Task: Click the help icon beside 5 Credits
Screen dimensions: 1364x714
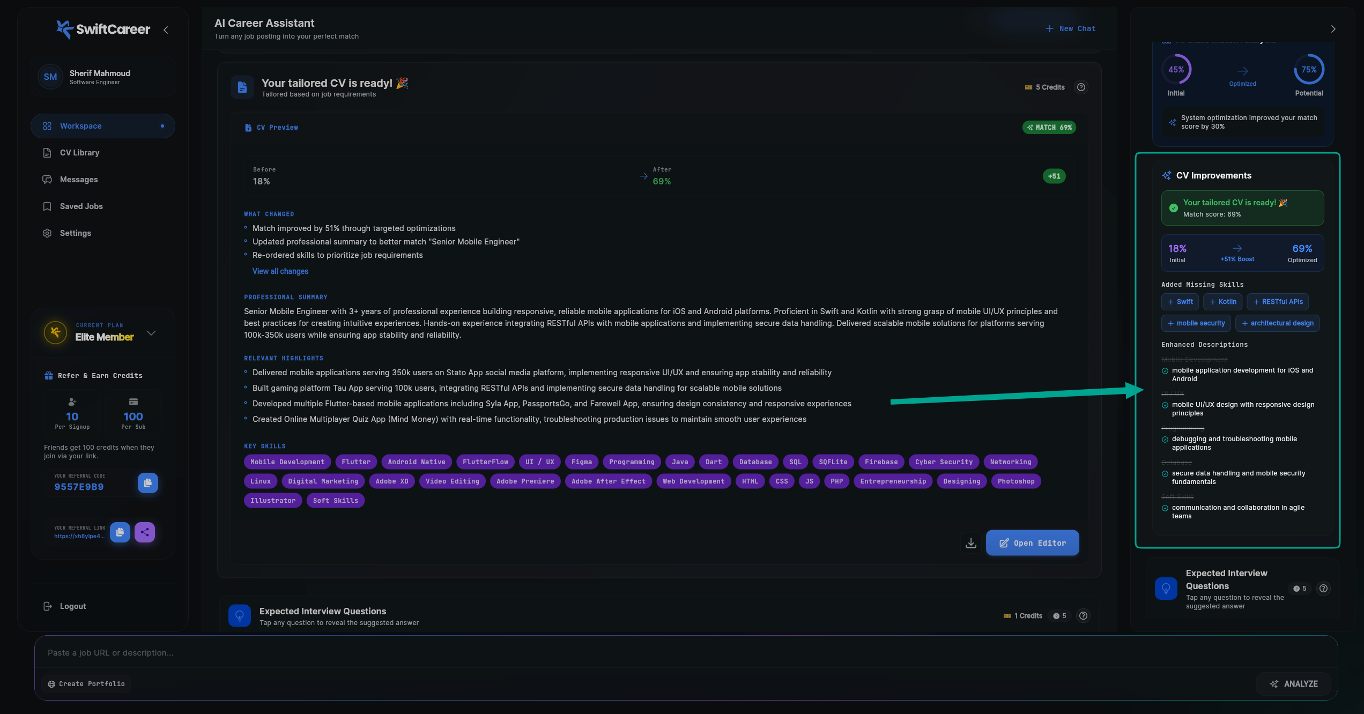Action: click(x=1081, y=87)
